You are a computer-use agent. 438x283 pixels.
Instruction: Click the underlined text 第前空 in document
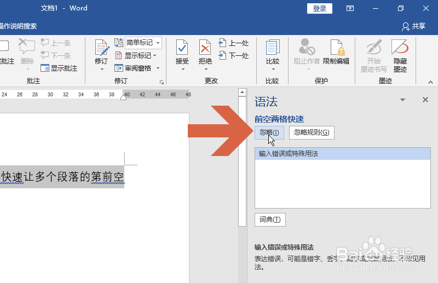(x=107, y=177)
